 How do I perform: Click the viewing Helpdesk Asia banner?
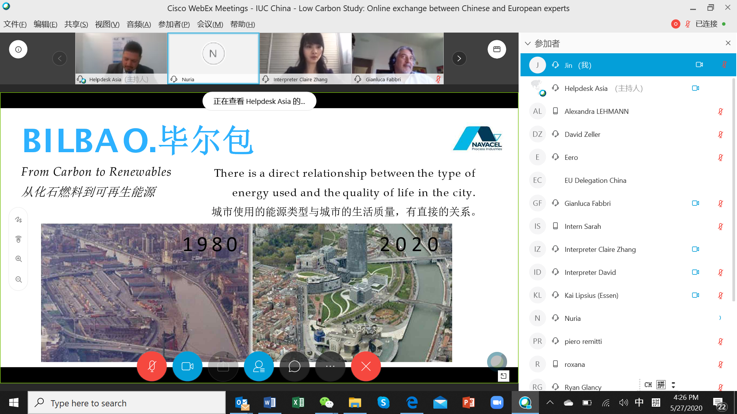pyautogui.click(x=259, y=101)
